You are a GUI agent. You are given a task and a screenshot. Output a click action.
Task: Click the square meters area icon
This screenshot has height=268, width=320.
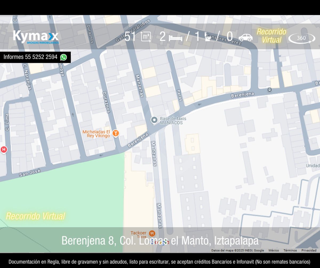146,37
